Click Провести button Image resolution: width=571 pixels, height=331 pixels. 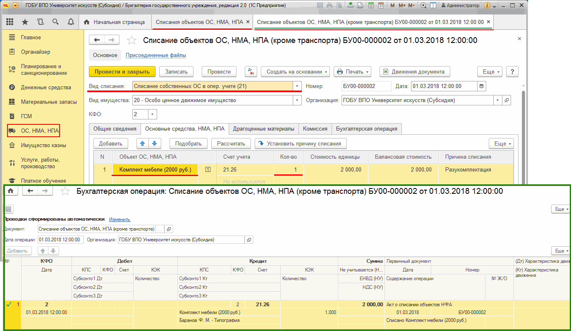pyautogui.click(x=219, y=71)
